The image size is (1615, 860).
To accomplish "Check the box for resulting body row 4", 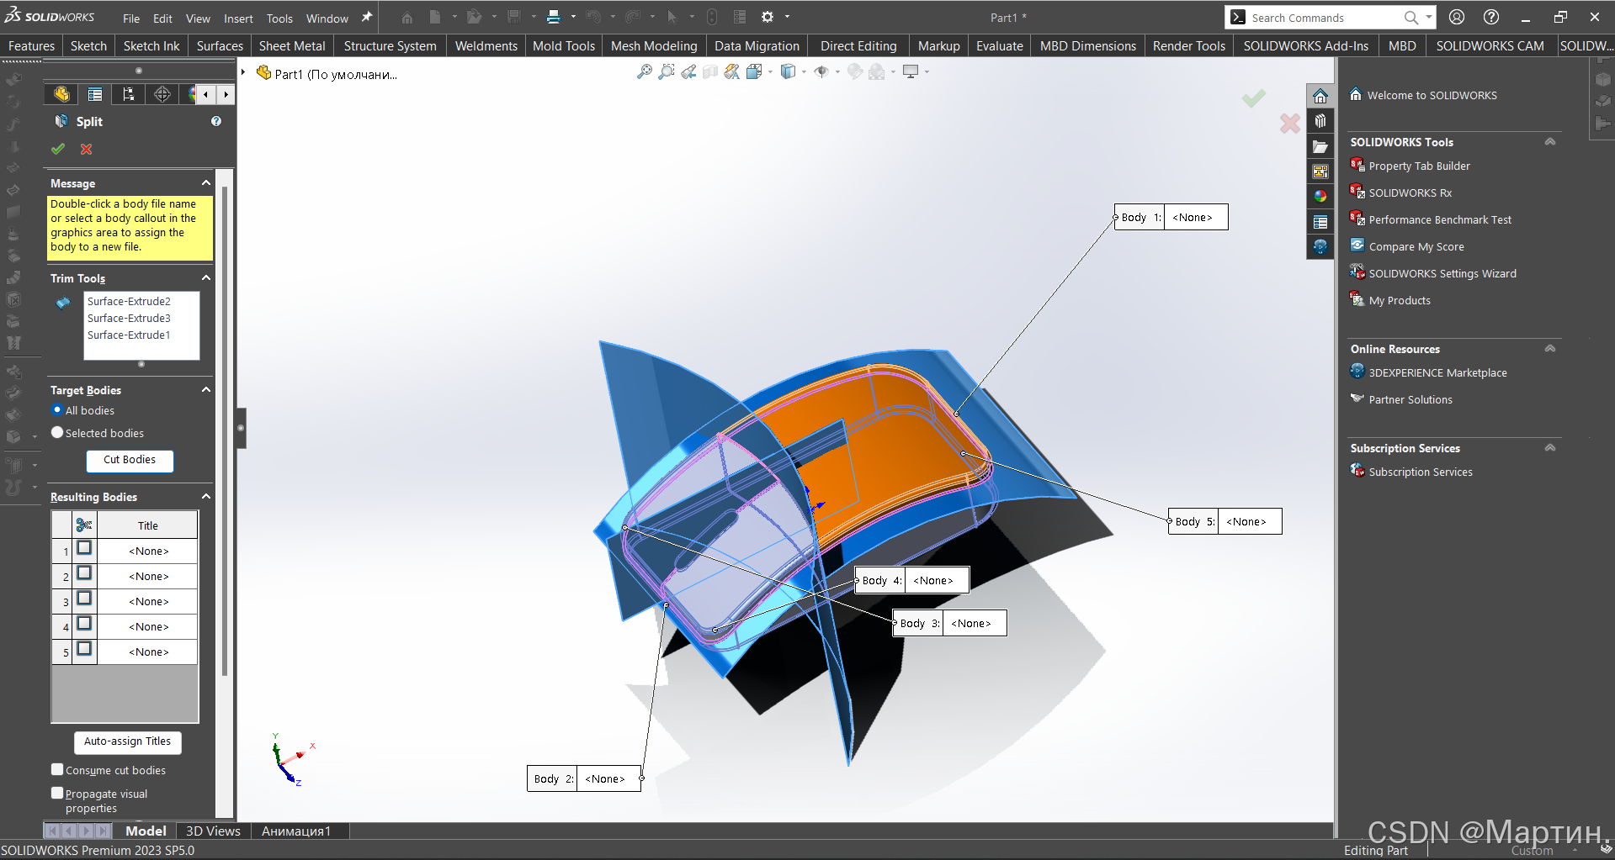I will coord(84,624).
